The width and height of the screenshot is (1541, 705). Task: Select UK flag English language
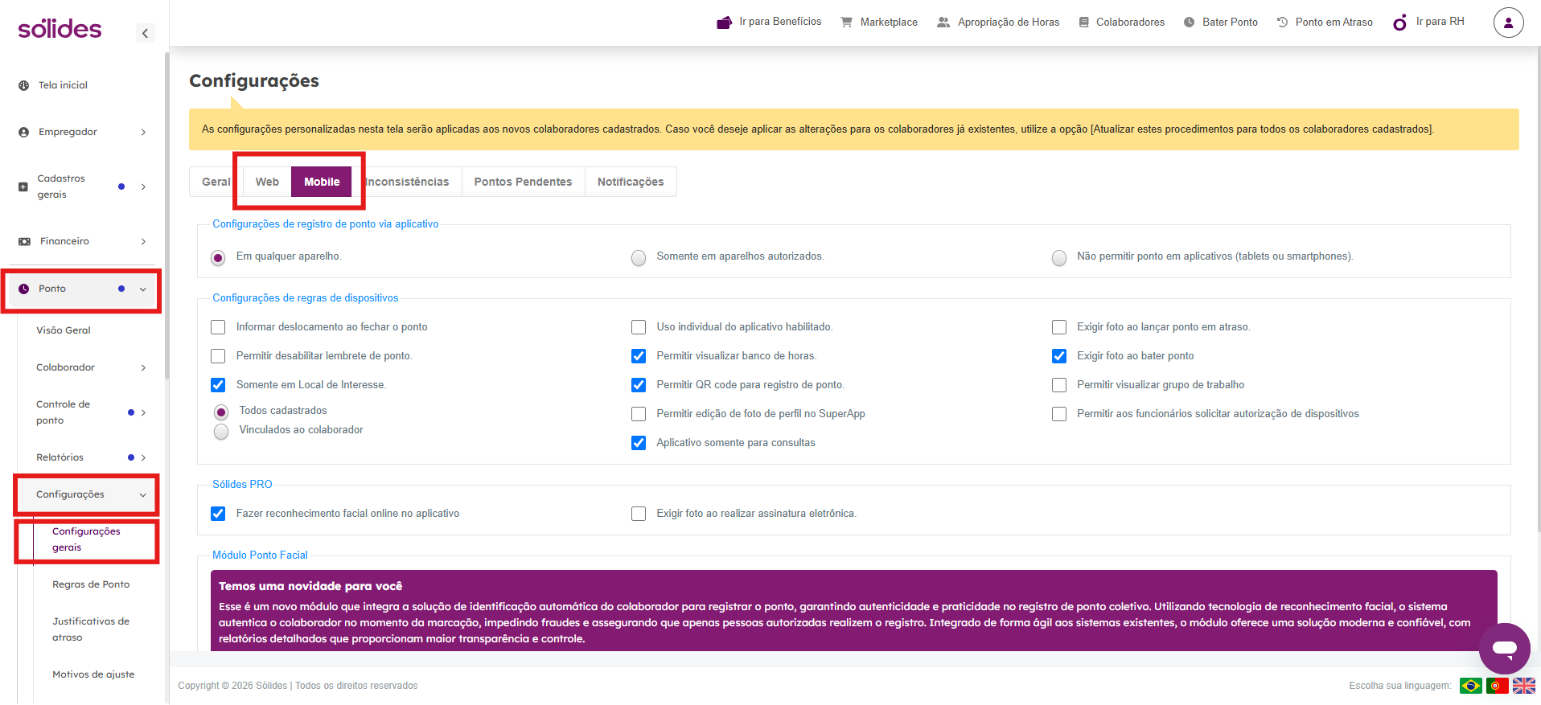[1524, 686]
